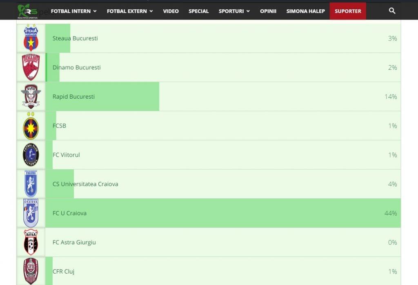Click the 0% result for Astra Giurgiu
418x285 pixels.
[x=392, y=242]
